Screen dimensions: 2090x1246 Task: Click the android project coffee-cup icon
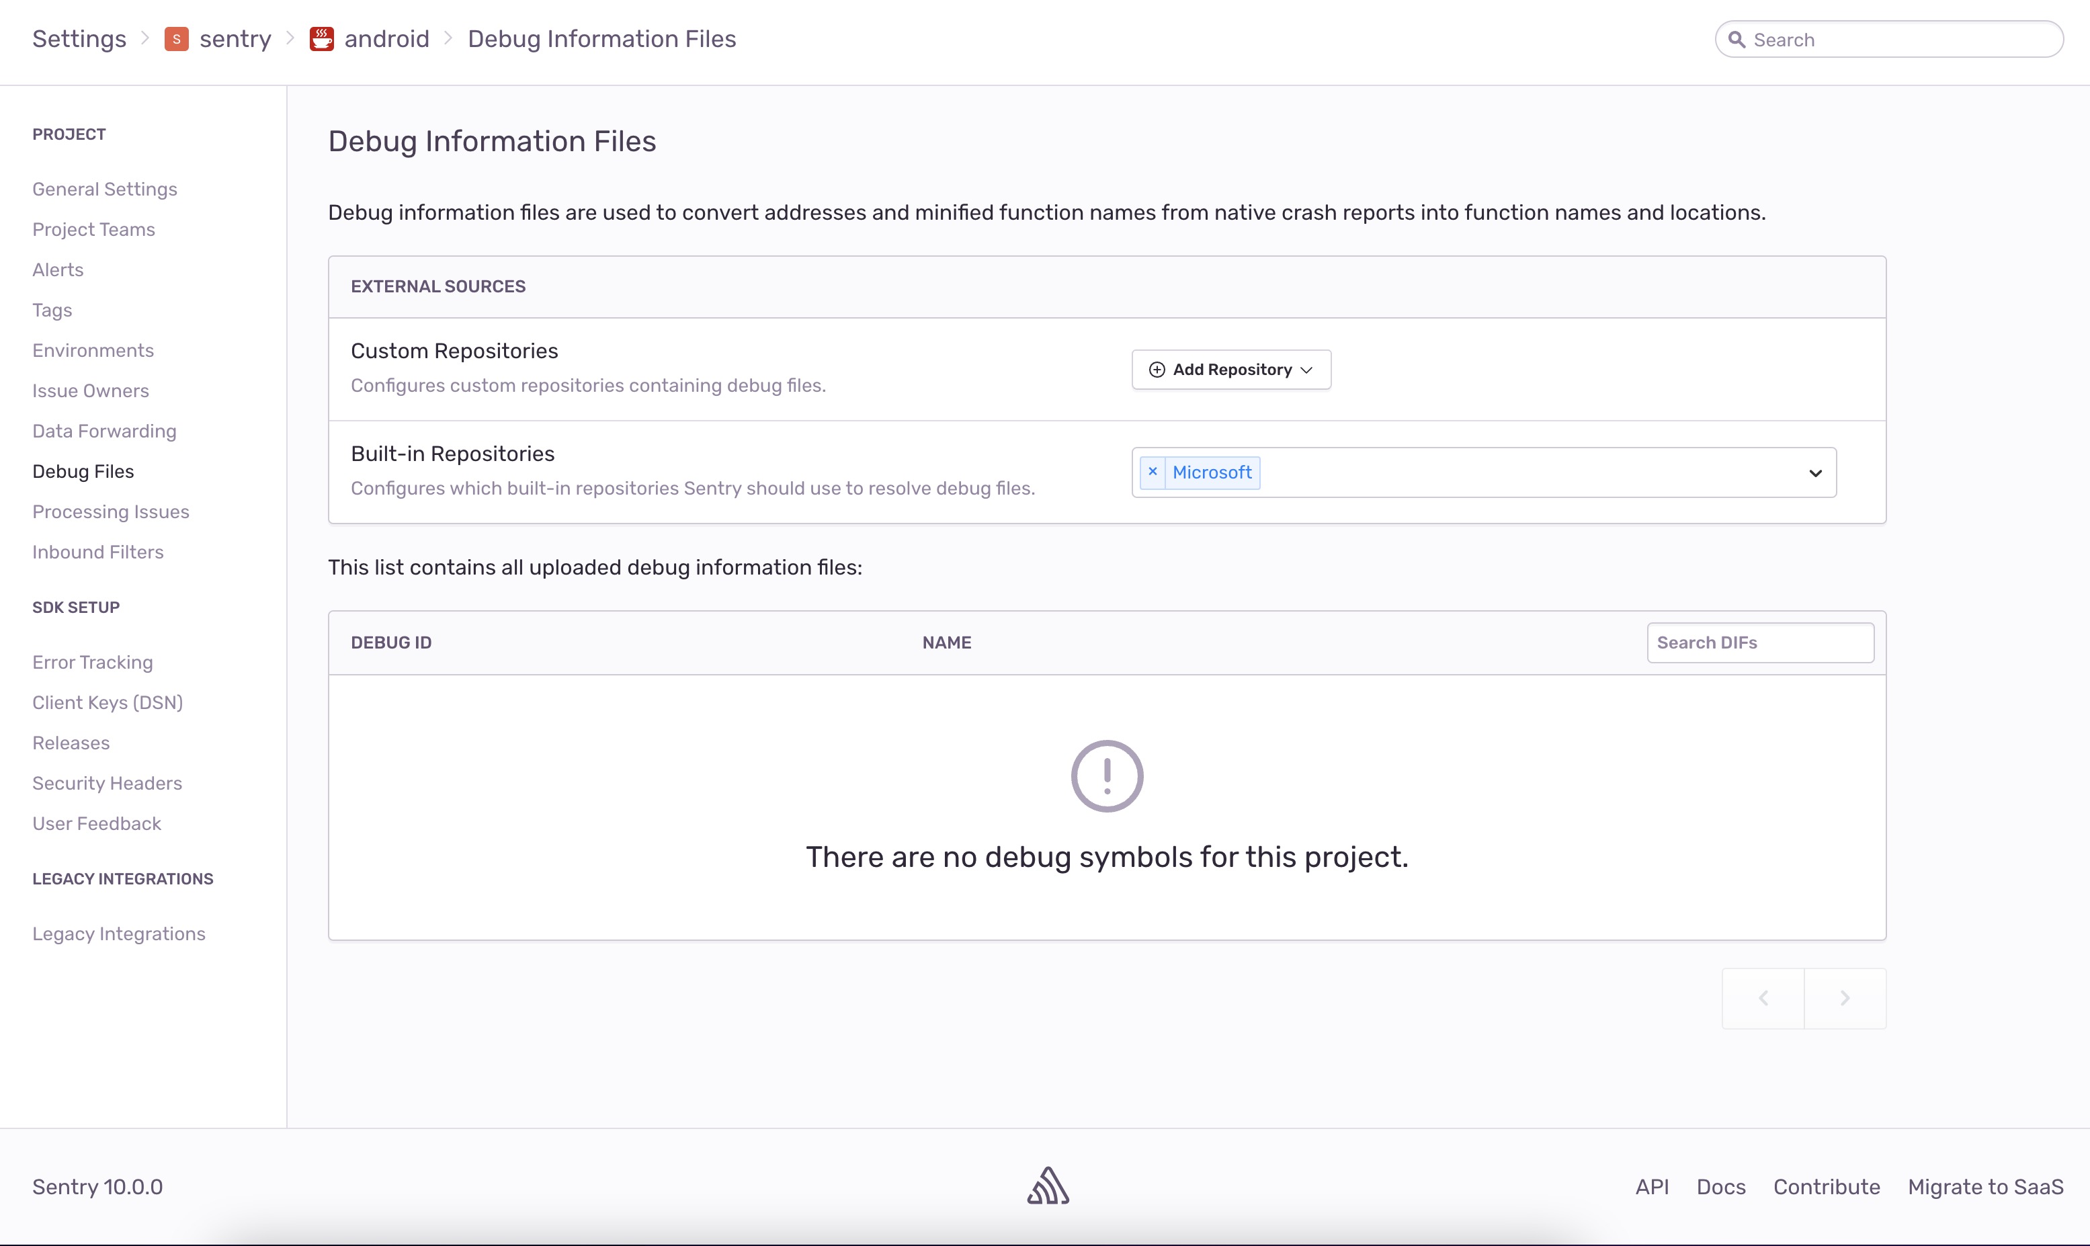point(323,38)
